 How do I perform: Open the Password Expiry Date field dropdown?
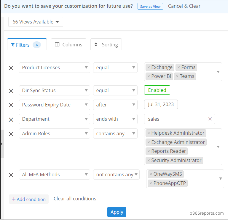pos(54,105)
